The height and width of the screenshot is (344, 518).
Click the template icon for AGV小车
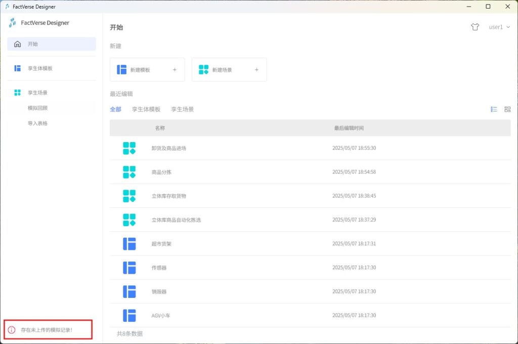tap(129, 316)
